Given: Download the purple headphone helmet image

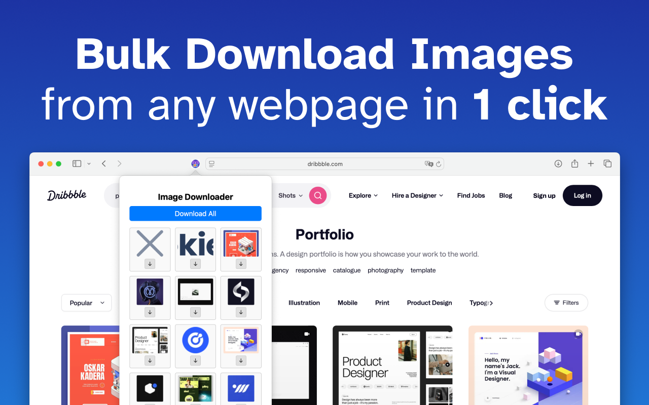Looking at the screenshot, I should pyautogui.click(x=150, y=312).
